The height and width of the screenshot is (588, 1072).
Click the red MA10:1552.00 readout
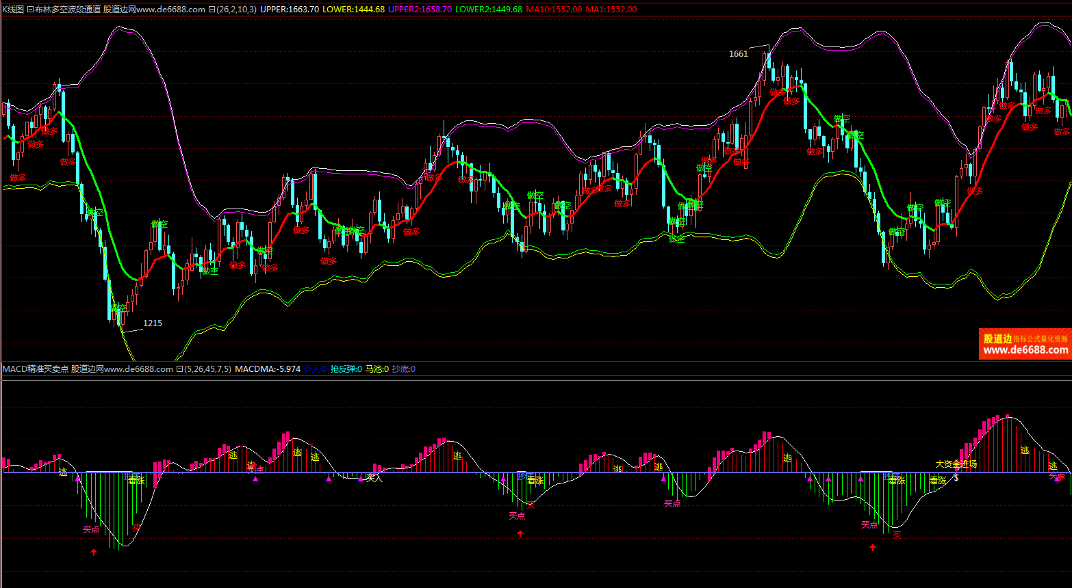click(x=554, y=10)
